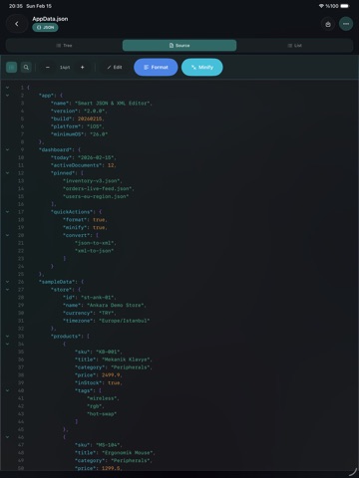This screenshot has width=359, height=478.
Task: Collapse the "dashboard" object fold arrow
Action: click(x=7, y=149)
